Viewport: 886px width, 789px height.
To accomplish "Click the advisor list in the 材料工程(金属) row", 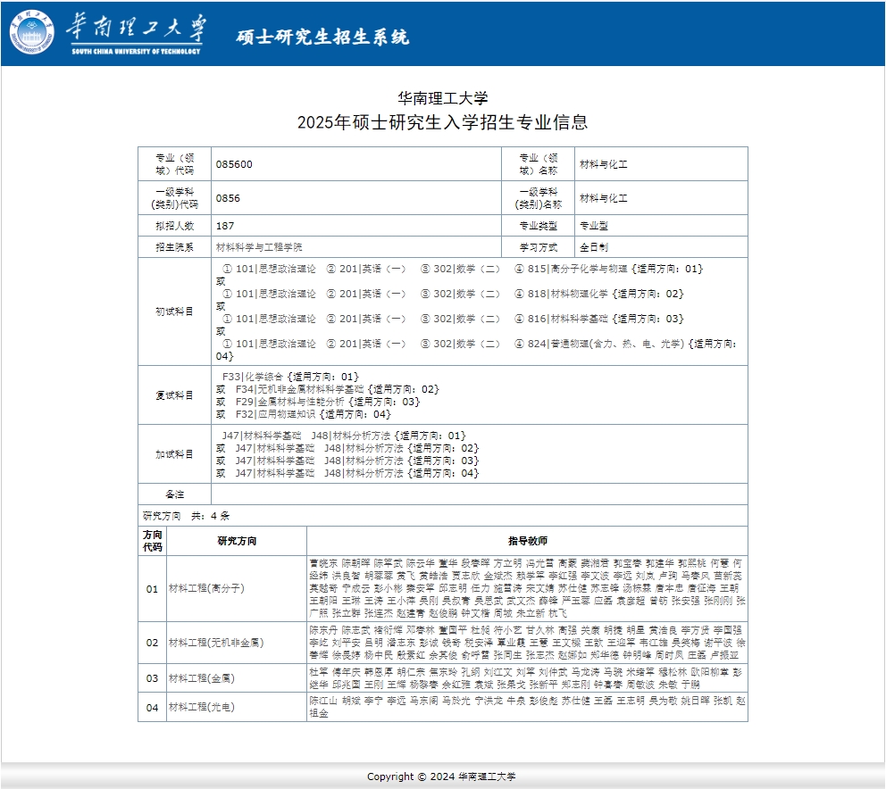I will pos(527,678).
